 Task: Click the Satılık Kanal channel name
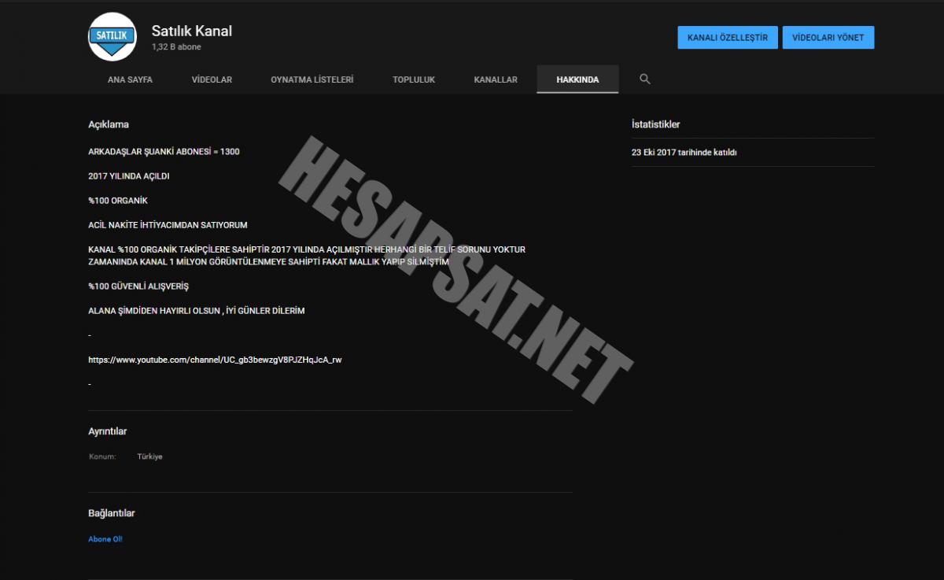(192, 31)
